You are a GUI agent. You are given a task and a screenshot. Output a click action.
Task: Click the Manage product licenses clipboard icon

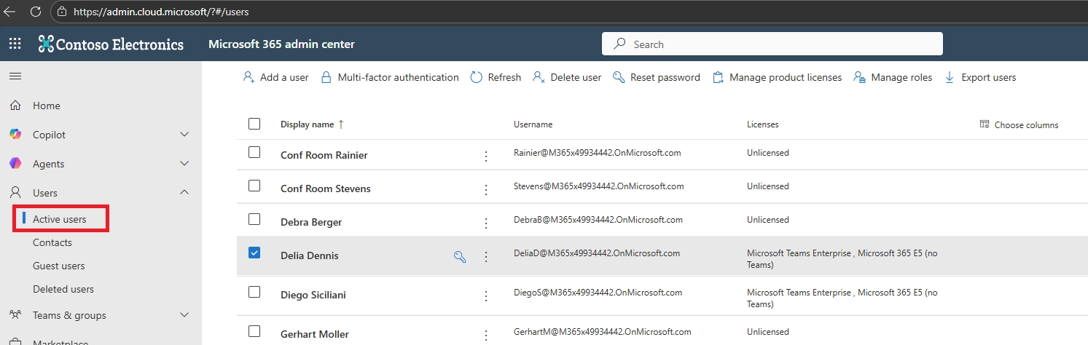pos(718,77)
